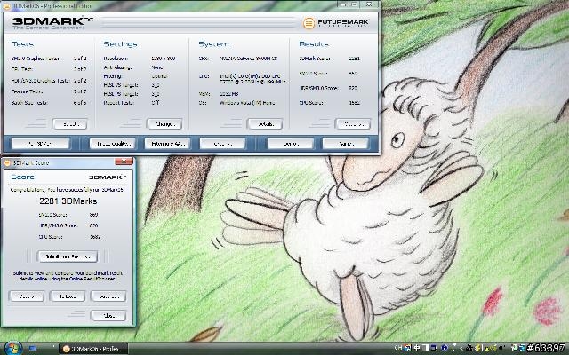Screen dimensions: 569x355
Task: Click 3DMark06 window title bar icon
Action: click(x=6, y=6)
